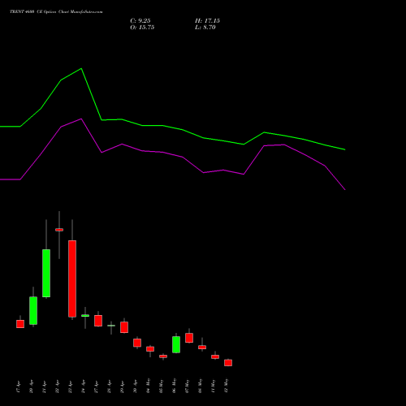Click the 20 Apr date label
This screenshot has width=406, height=406.
coord(31,387)
